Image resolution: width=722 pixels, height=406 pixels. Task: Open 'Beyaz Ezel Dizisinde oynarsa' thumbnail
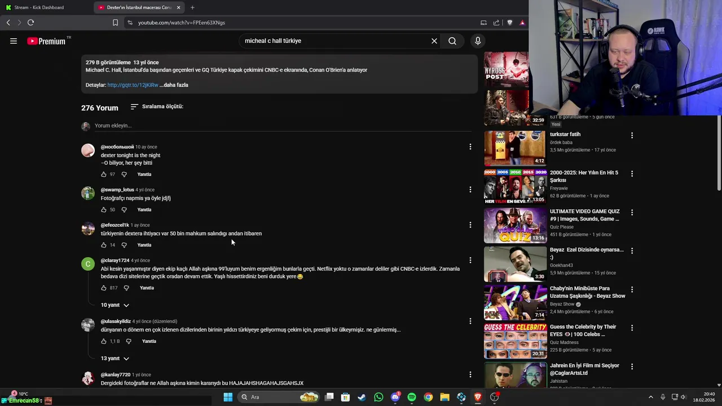[x=515, y=263]
